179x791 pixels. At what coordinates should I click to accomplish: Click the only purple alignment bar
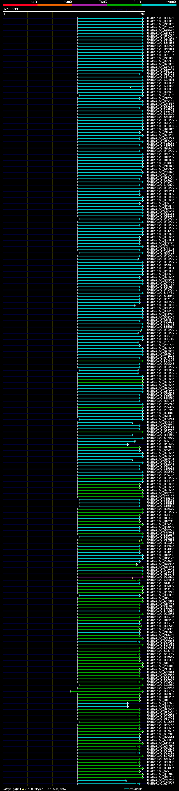(110, 577)
